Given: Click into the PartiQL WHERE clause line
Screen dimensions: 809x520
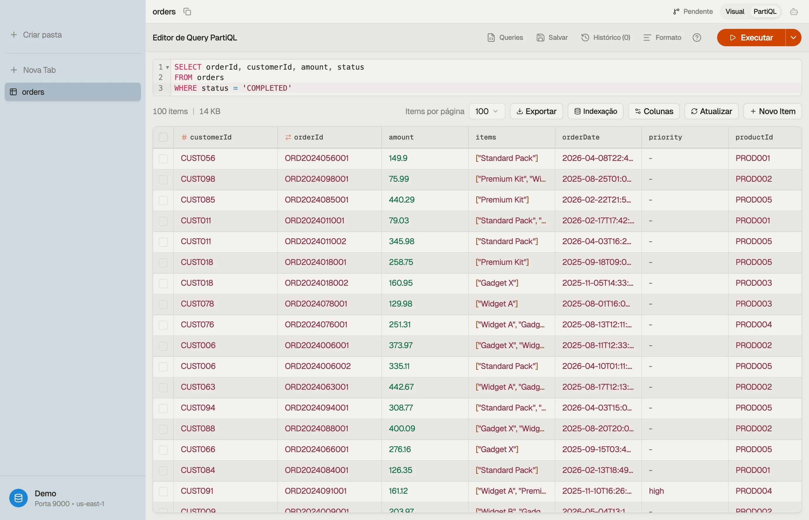Looking at the screenshot, I should [x=485, y=88].
